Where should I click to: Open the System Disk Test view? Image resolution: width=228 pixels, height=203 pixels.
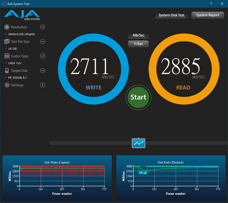coord(171,15)
